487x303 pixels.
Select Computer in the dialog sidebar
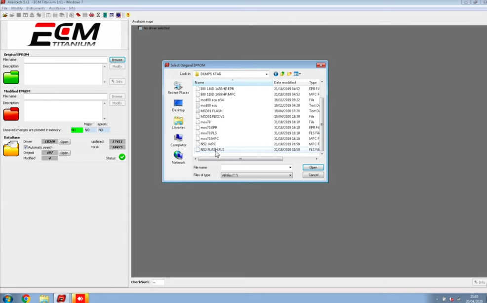pos(178,140)
